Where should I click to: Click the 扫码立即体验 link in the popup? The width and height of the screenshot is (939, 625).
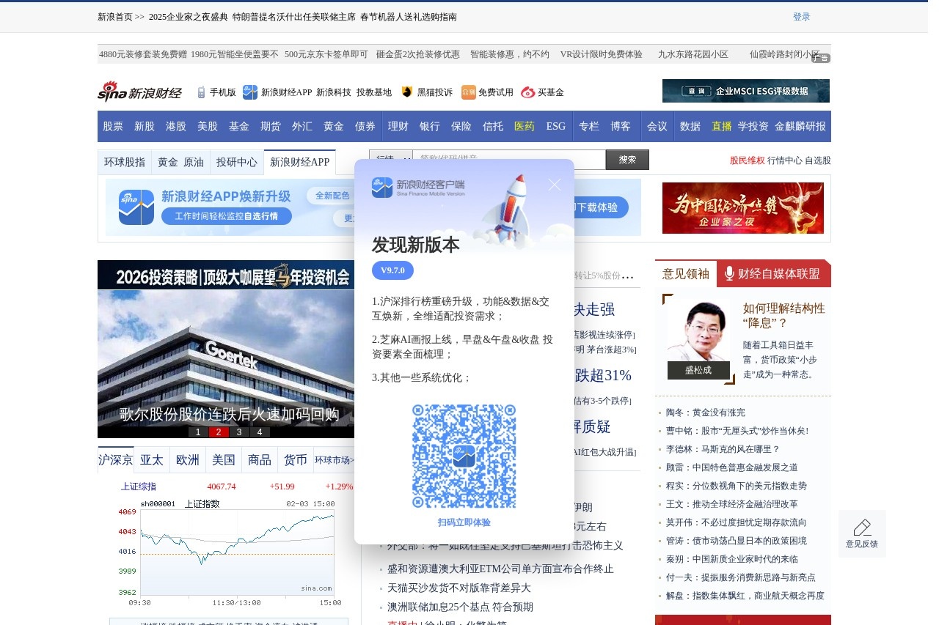coord(464,522)
